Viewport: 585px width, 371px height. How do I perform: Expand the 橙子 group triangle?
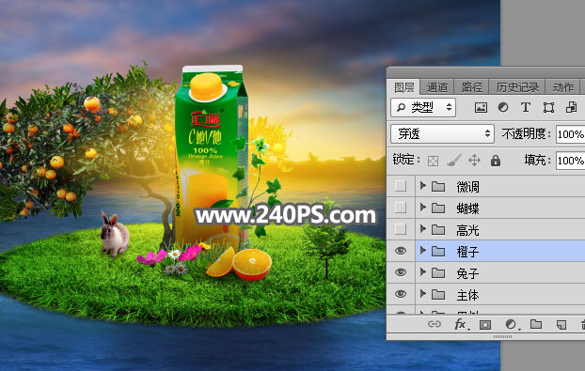click(x=422, y=251)
